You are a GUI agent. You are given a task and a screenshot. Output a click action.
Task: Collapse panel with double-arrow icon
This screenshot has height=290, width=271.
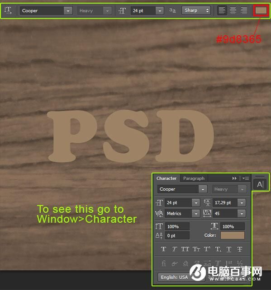[234, 178]
